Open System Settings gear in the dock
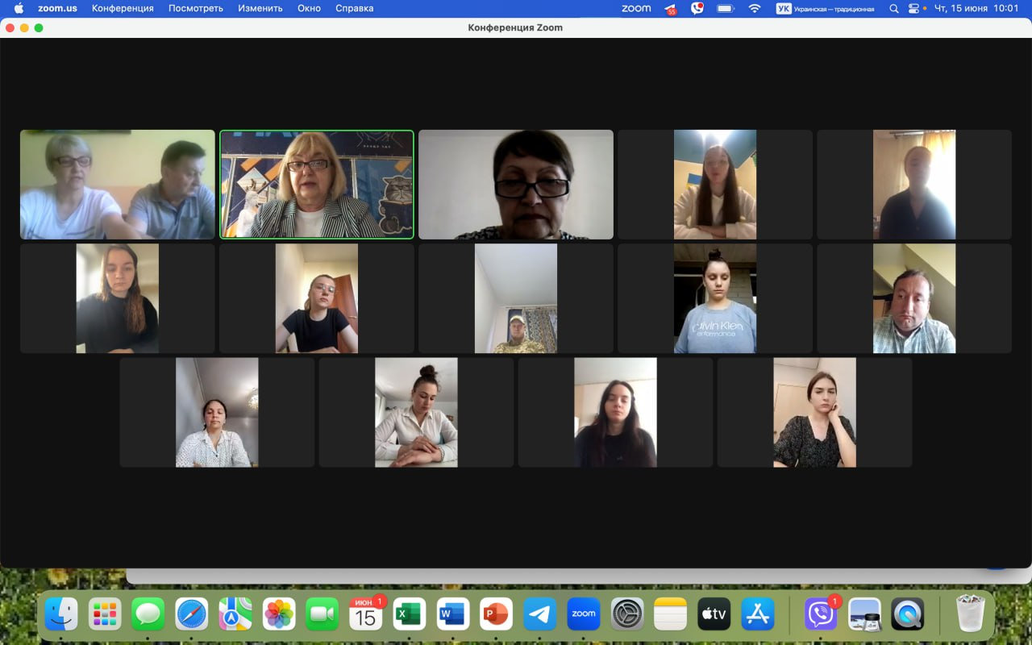Viewport: 1032px width, 645px height. (x=627, y=614)
